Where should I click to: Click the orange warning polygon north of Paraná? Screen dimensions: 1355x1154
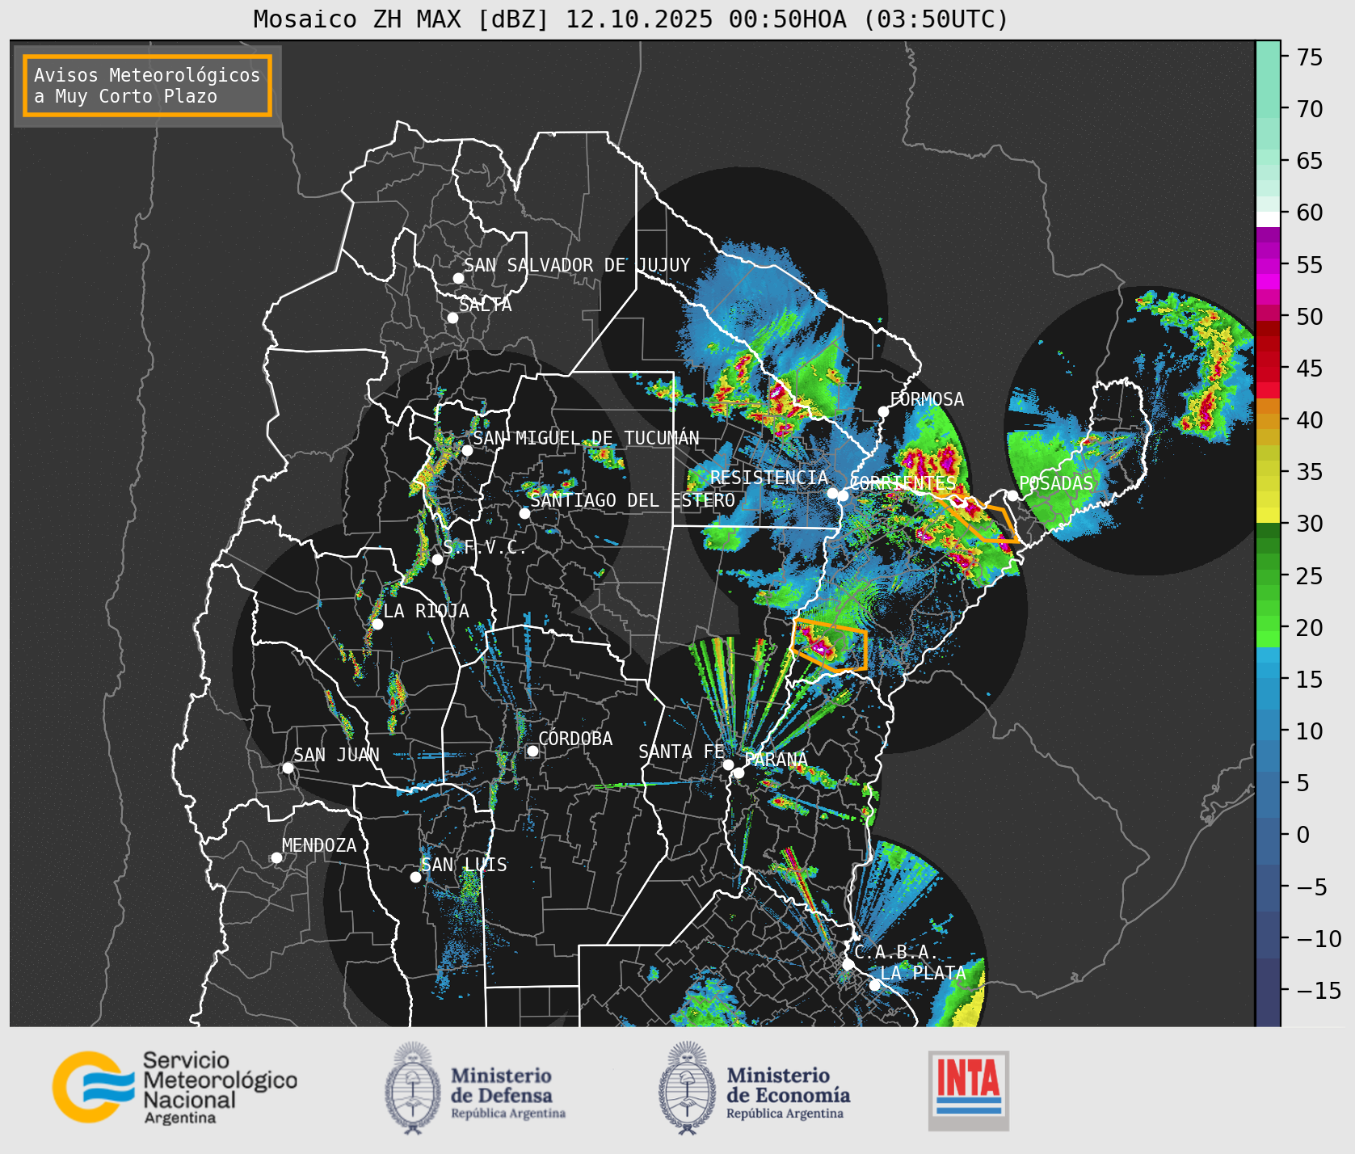[830, 645]
